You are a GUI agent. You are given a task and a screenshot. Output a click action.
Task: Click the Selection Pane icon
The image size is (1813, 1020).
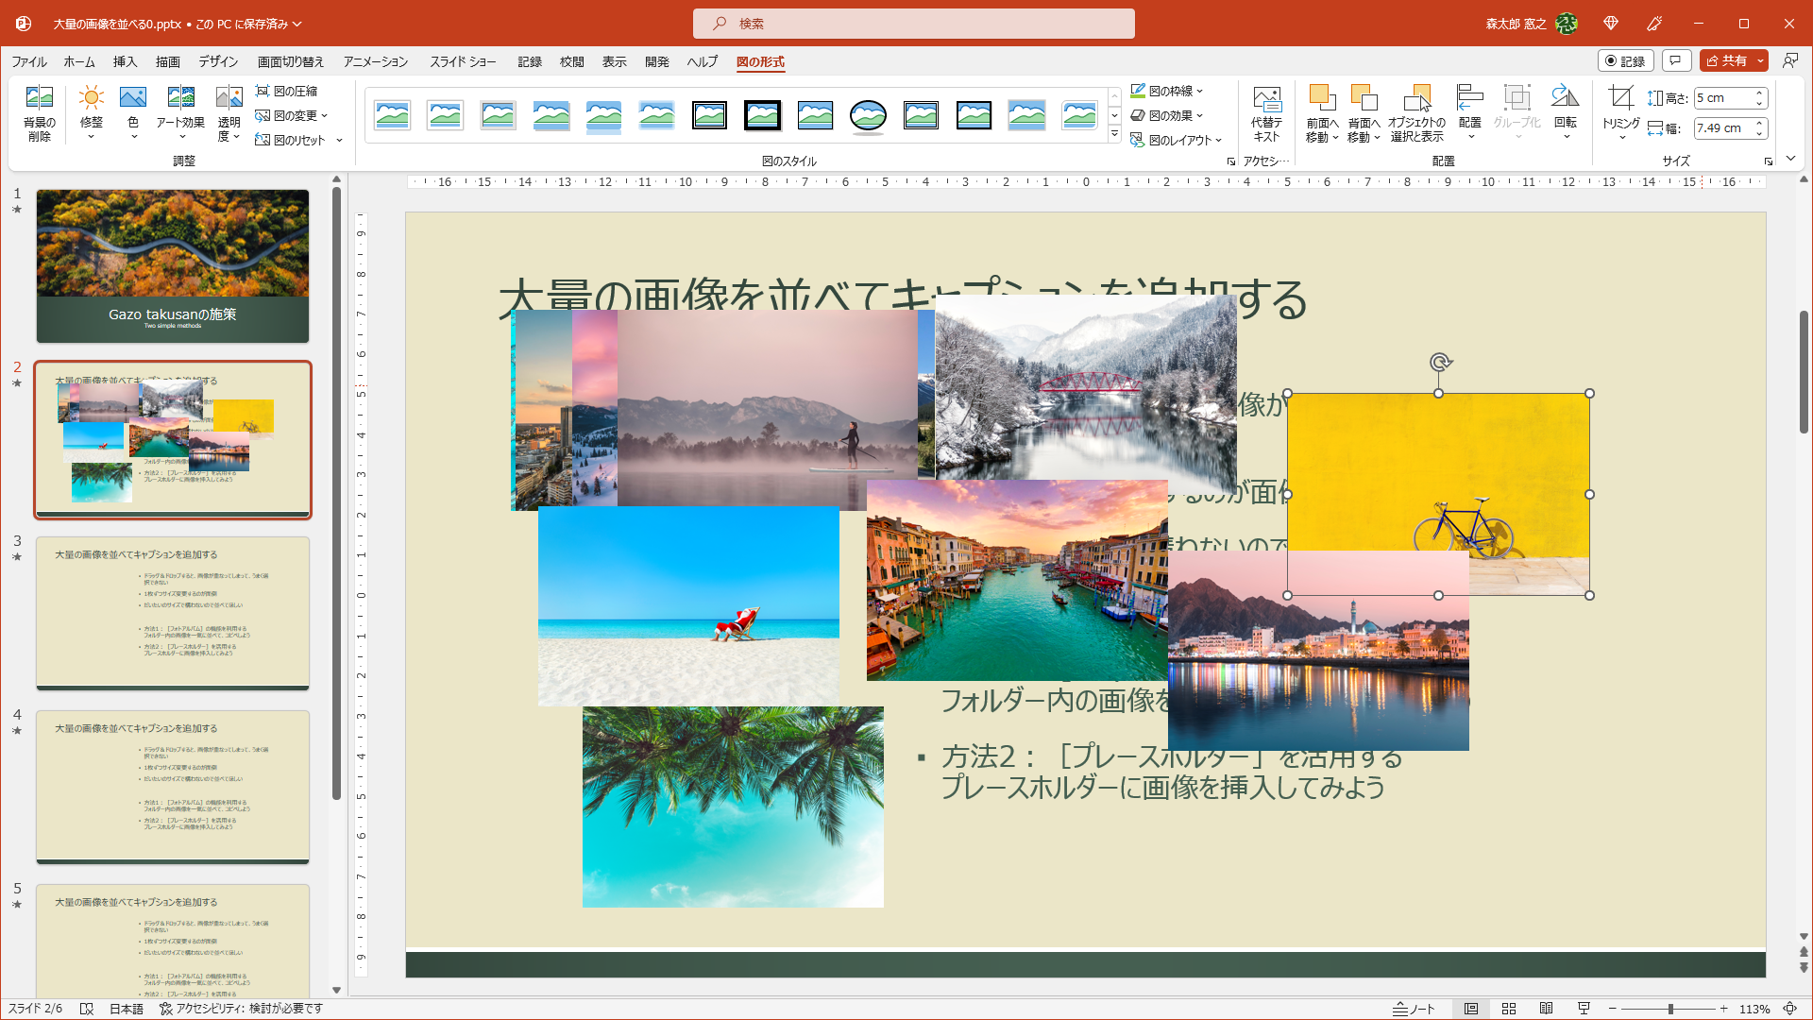point(1418,111)
